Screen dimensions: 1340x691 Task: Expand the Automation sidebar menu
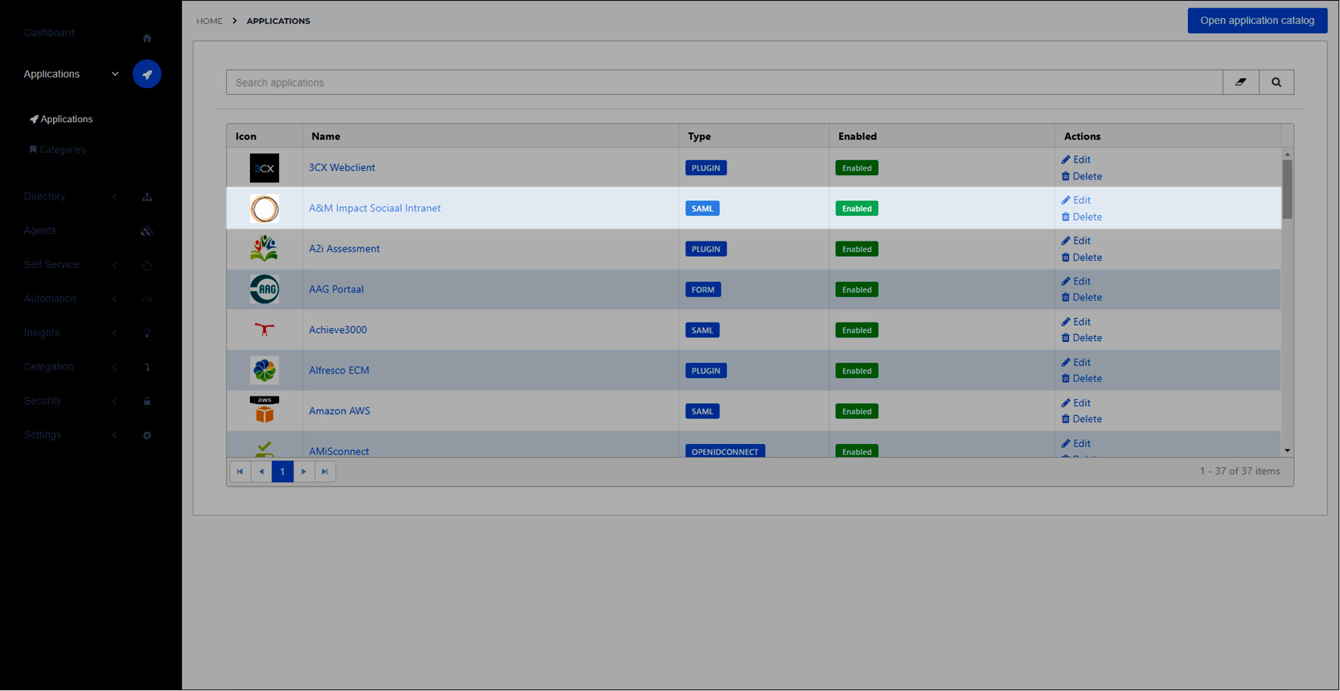[x=114, y=299]
